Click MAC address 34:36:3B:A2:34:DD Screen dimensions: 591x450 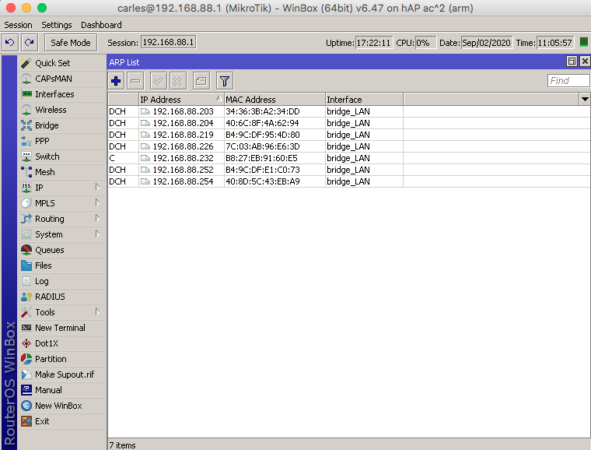click(263, 111)
